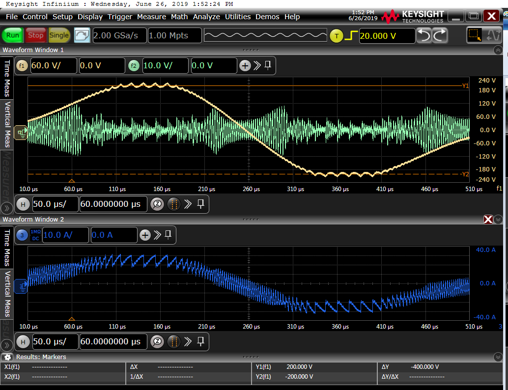This screenshot has height=390, width=508.
Task: Toggle channel 3 on or off
Action: (x=22, y=235)
